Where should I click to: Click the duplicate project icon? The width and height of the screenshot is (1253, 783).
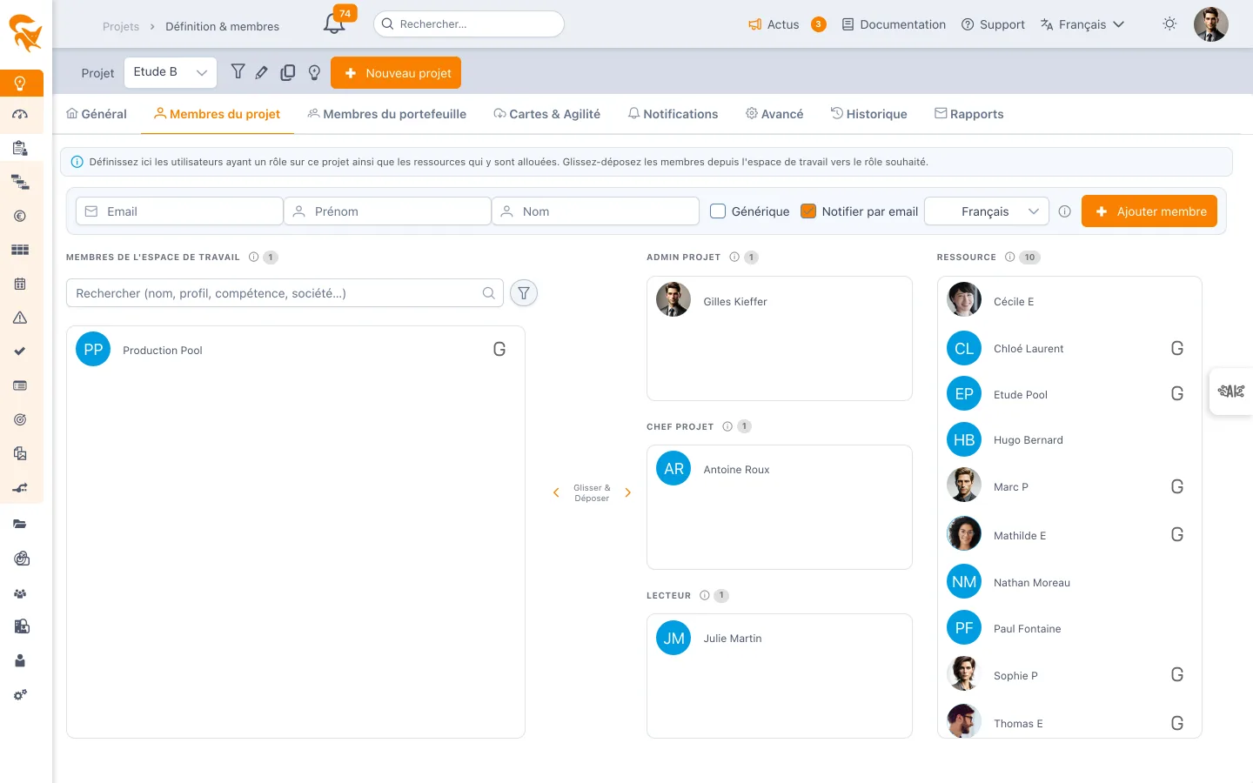(x=288, y=73)
